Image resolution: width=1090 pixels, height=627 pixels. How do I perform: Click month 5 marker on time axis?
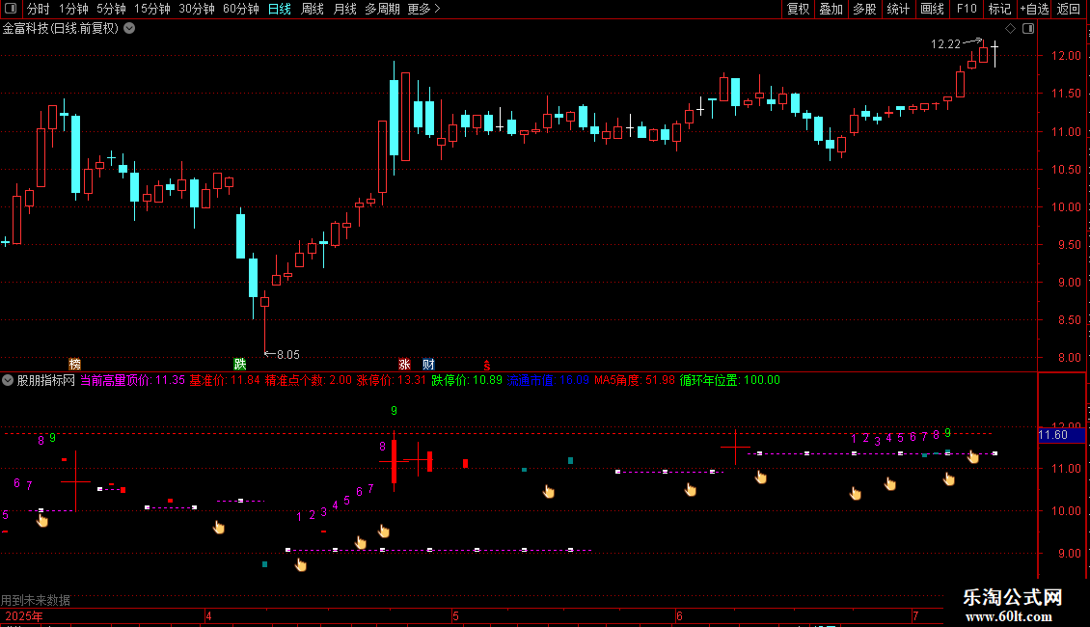(x=455, y=615)
